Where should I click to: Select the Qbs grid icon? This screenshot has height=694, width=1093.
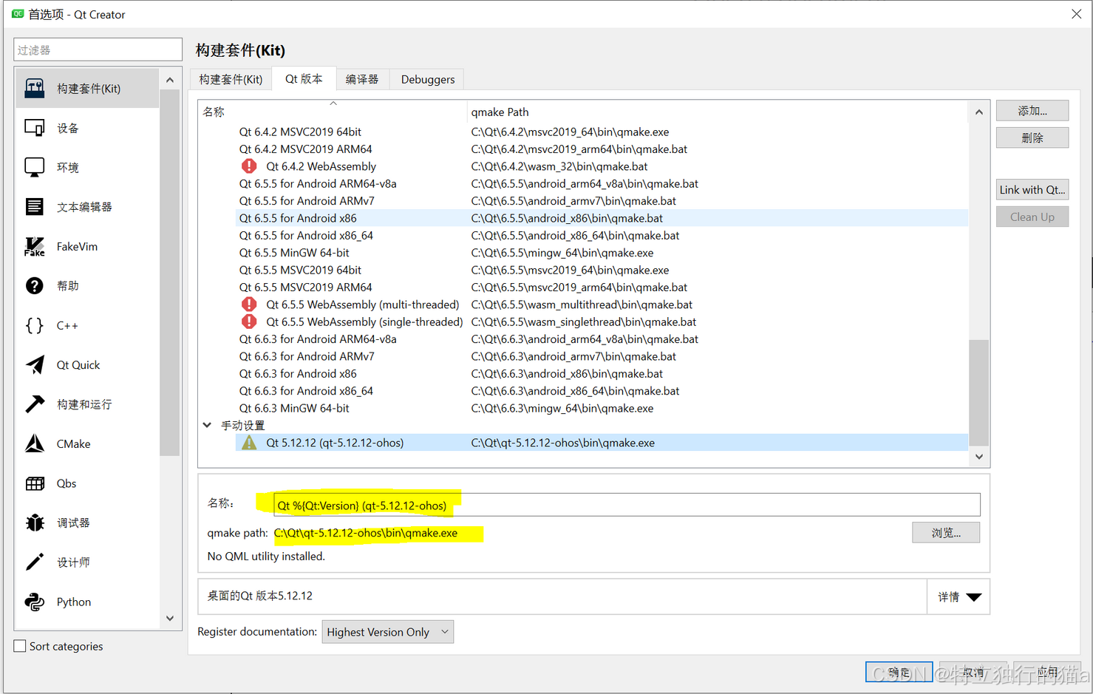(35, 483)
